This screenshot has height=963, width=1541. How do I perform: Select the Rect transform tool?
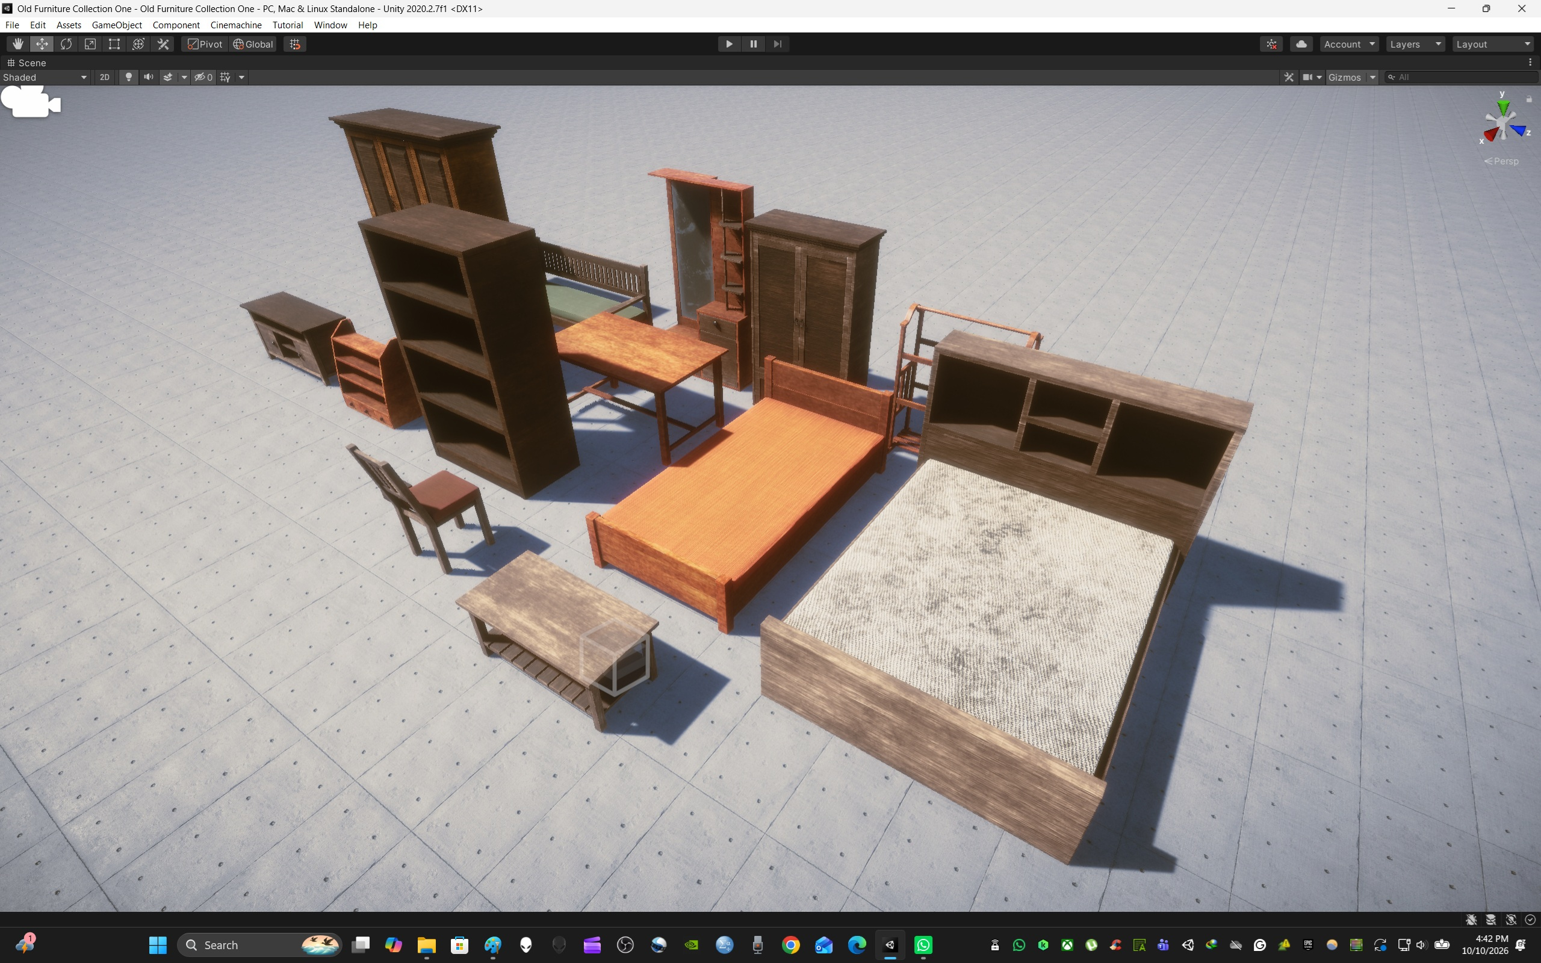(x=114, y=44)
